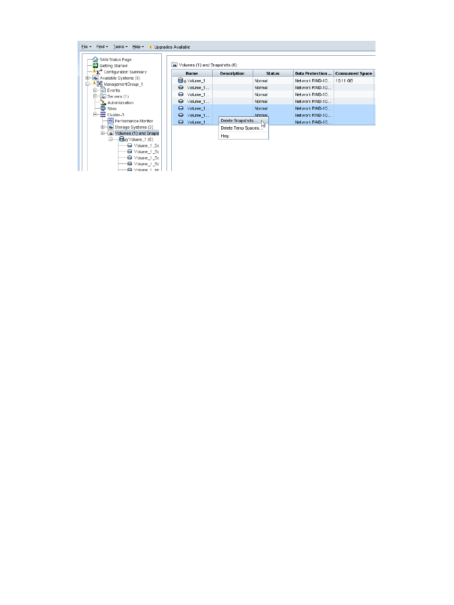Open the Performance Monitor chart icon
This screenshot has height=605, width=454.
[x=110, y=121]
